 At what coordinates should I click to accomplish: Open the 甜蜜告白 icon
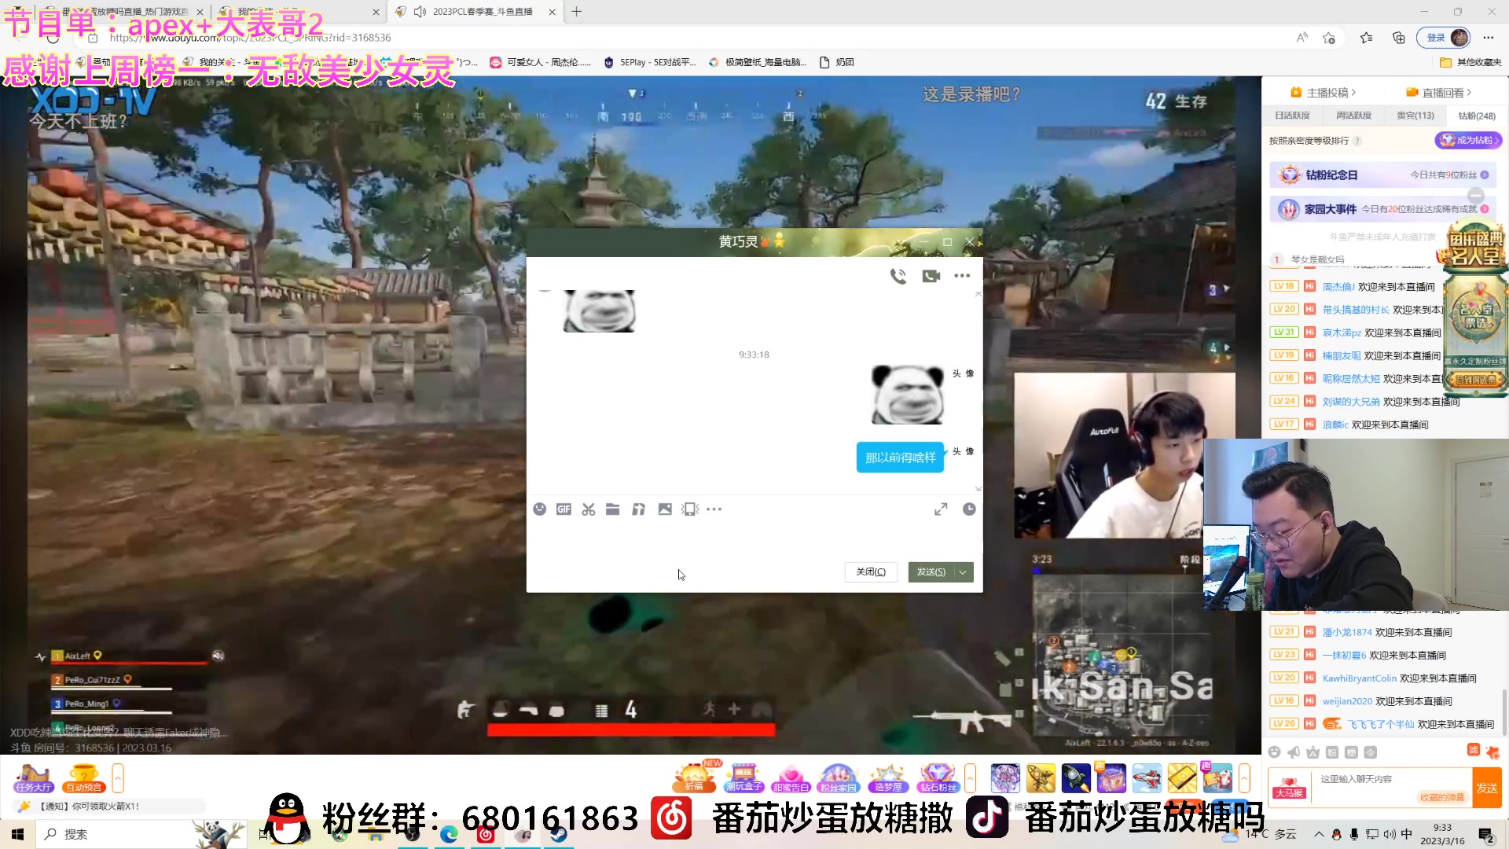click(x=791, y=778)
